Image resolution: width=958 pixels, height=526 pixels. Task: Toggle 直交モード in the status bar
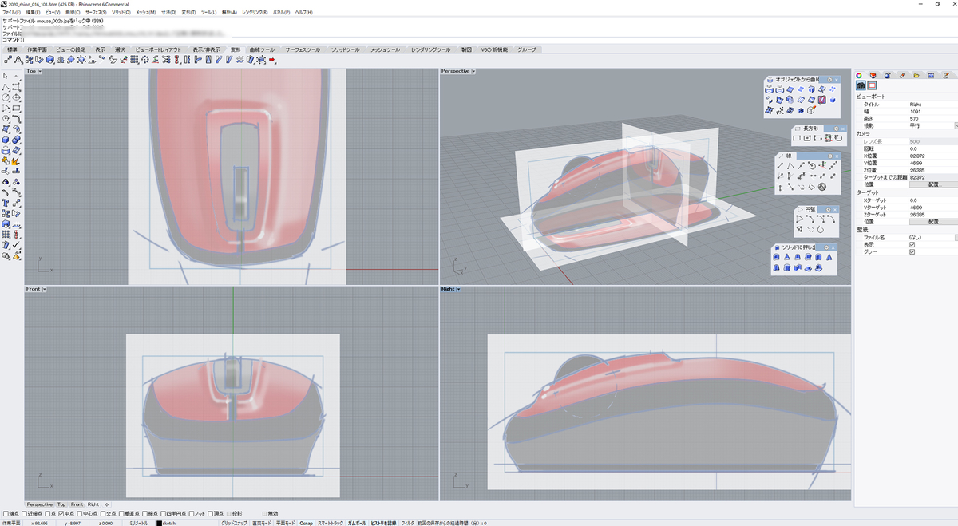point(262,523)
